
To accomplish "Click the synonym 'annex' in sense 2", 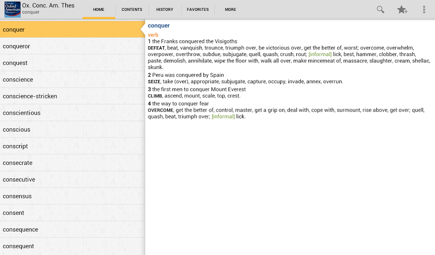I will pyautogui.click(x=314, y=82).
